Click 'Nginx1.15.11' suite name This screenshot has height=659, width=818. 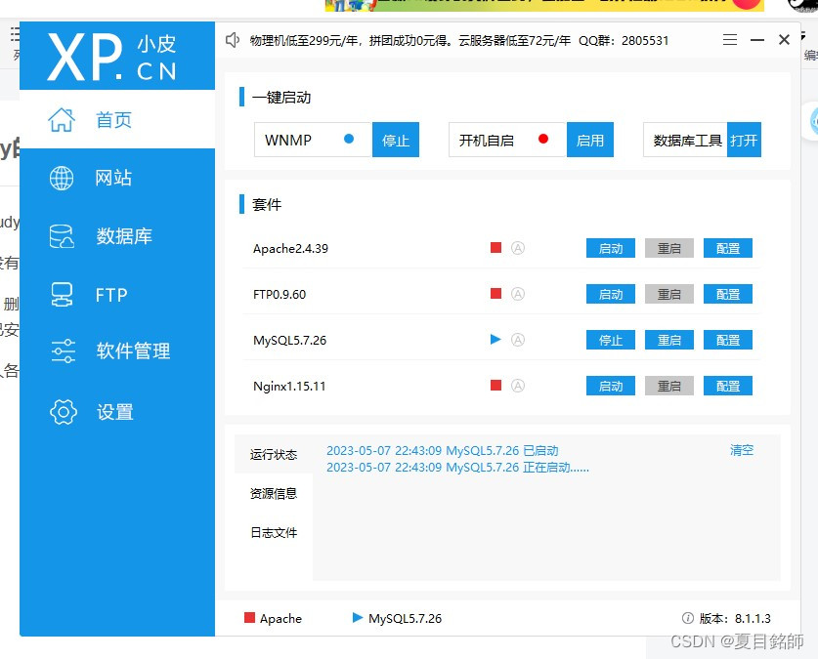(x=289, y=386)
